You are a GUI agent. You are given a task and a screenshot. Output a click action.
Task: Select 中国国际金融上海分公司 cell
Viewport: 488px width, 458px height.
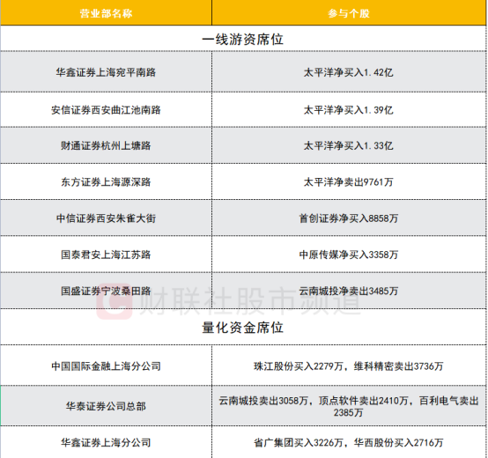pos(106,366)
